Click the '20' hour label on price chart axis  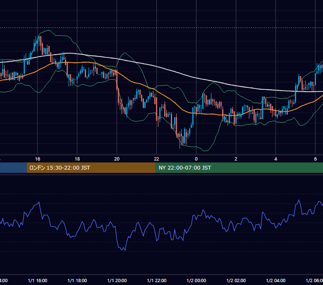[117, 159]
